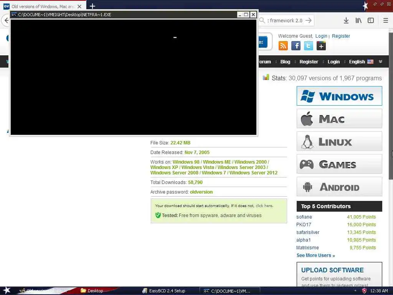Click the Total Downloads 58,790 value

pyautogui.click(x=195, y=182)
